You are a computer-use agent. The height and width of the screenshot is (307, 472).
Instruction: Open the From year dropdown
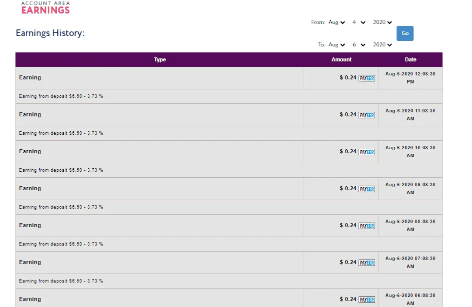tap(382, 22)
